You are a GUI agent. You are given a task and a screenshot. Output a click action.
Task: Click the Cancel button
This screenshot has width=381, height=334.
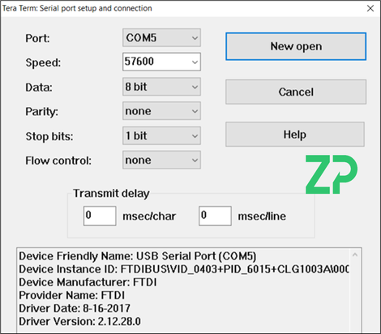click(x=296, y=92)
